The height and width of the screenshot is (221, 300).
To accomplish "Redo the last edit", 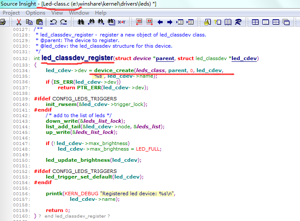I will point(63,22).
